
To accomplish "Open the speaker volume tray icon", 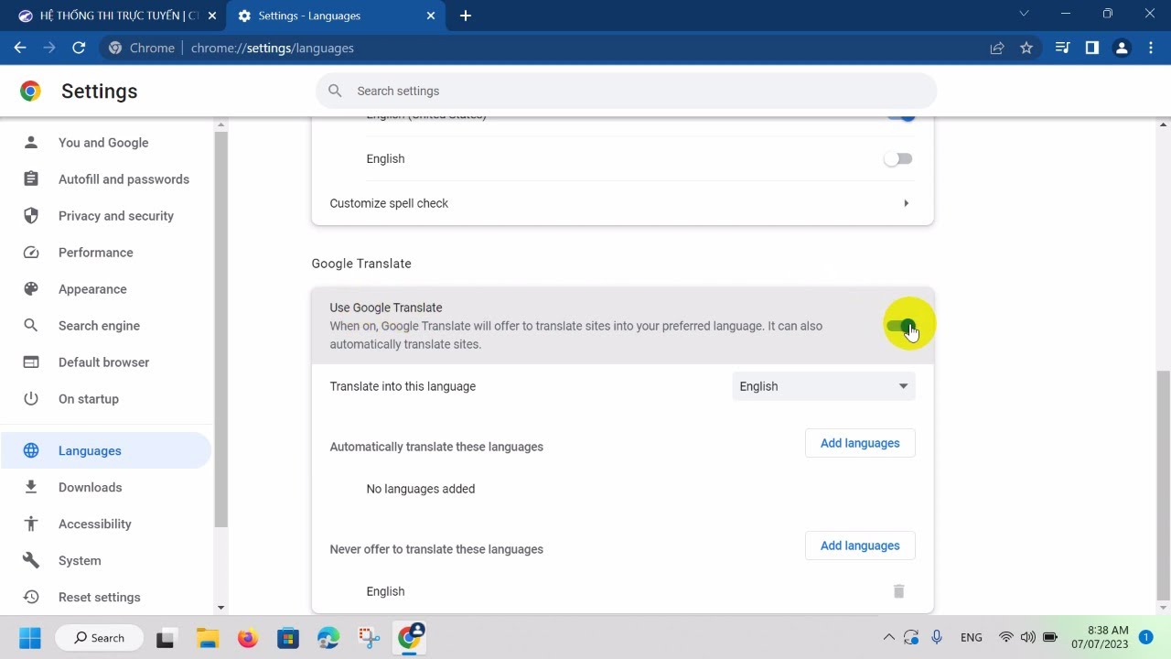I will (x=1028, y=637).
